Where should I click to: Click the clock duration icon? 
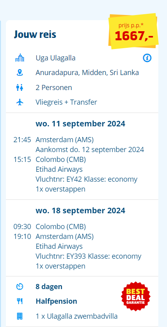coord(20,287)
